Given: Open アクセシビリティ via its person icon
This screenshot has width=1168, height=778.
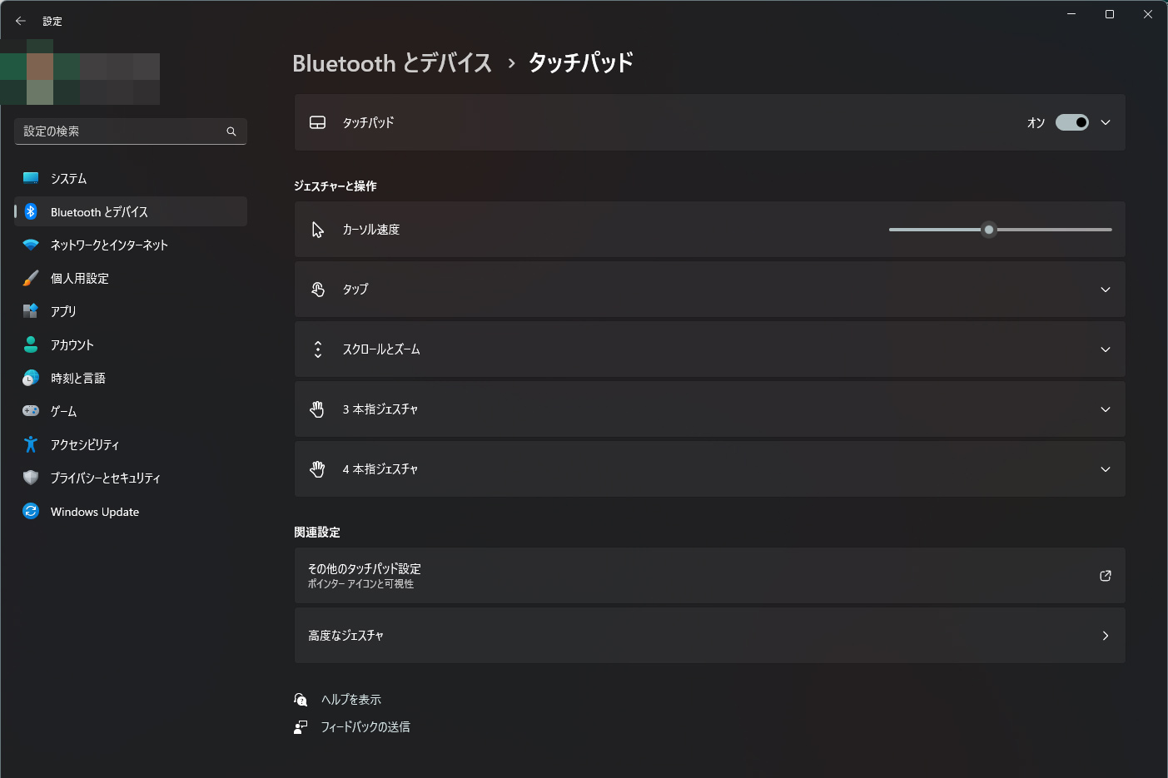Looking at the screenshot, I should 31,444.
